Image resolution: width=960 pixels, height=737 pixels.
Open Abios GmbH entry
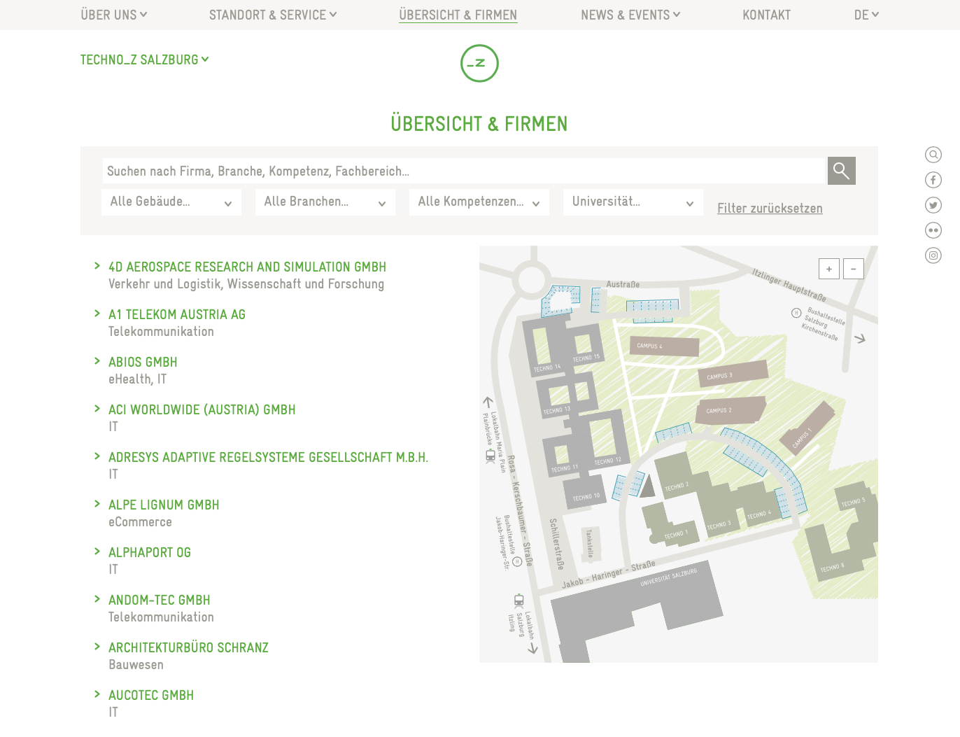143,363
